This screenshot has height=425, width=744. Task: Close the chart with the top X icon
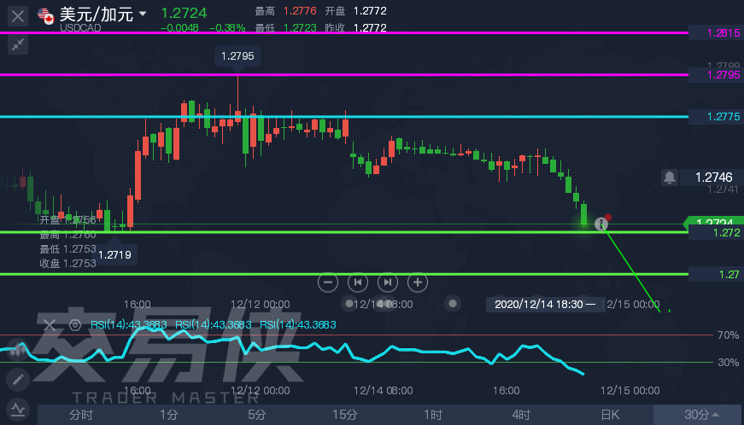point(18,16)
